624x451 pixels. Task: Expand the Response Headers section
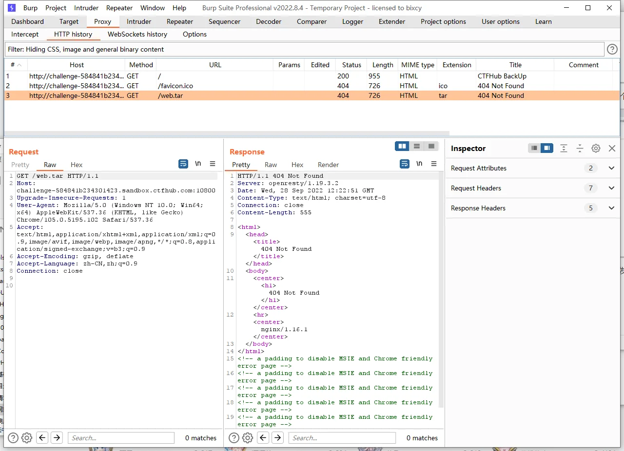pyautogui.click(x=611, y=208)
